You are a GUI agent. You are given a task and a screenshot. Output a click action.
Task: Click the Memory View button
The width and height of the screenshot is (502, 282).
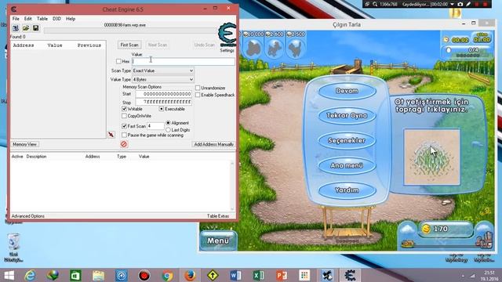pos(24,144)
